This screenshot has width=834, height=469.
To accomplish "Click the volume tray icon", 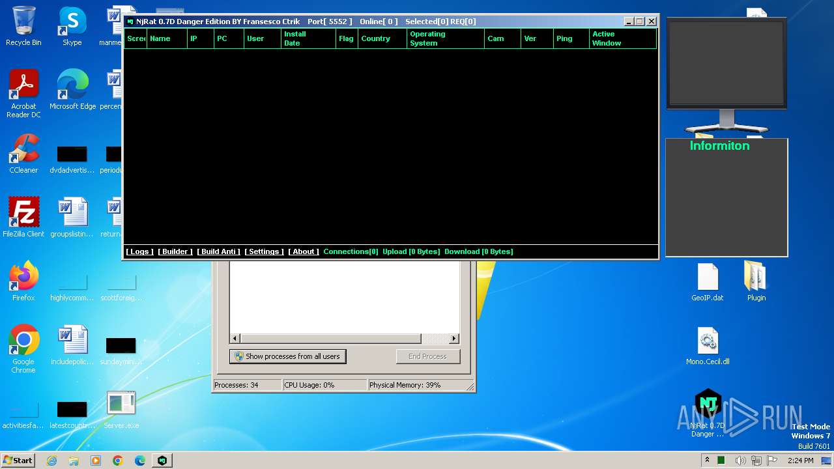I will click(741, 461).
